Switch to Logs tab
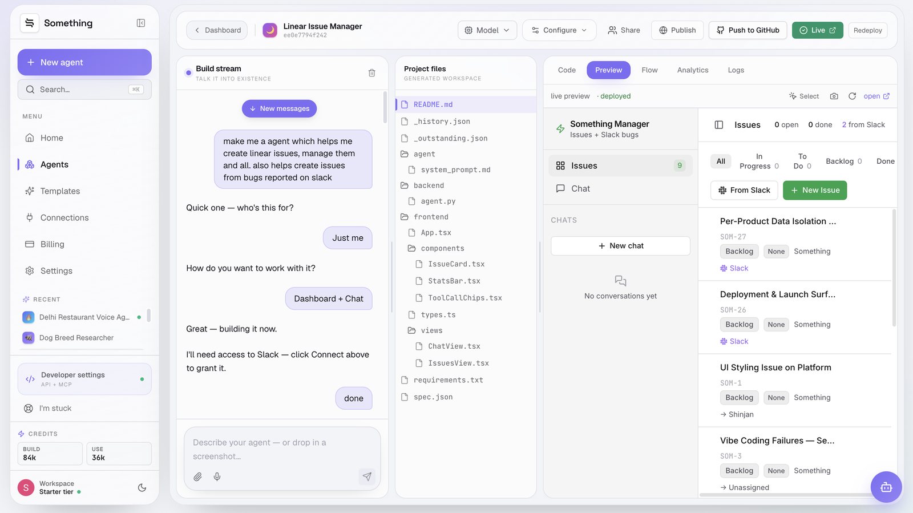The image size is (913, 513). (x=736, y=70)
